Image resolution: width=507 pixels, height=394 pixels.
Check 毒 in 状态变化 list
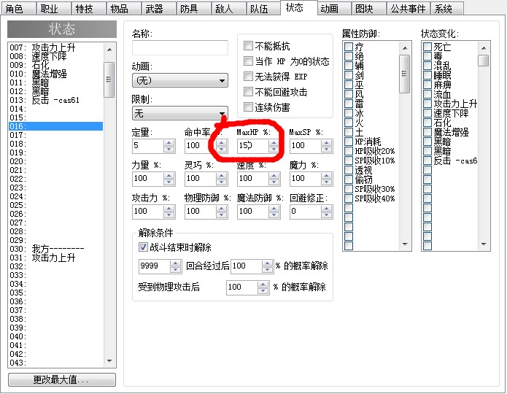427,56
